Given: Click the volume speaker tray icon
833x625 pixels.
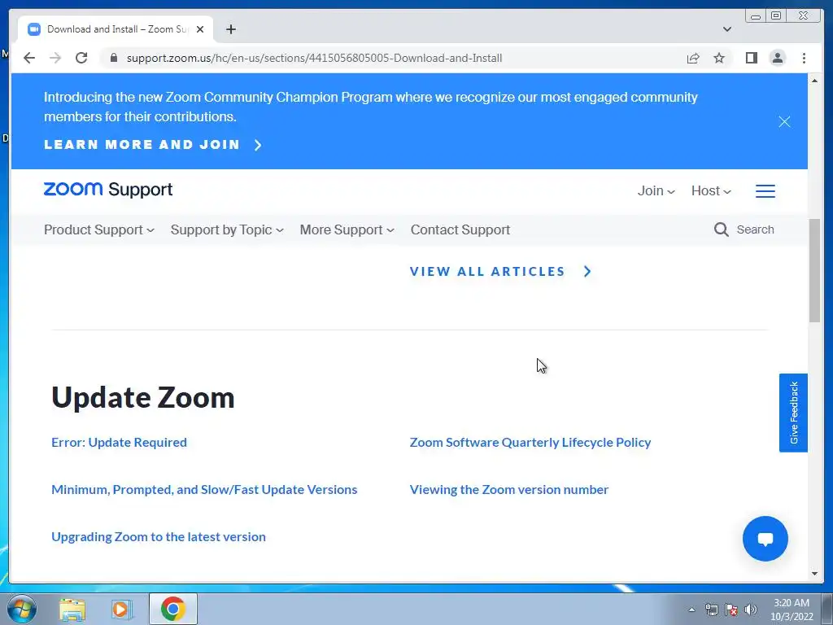Looking at the screenshot, I should 750,610.
